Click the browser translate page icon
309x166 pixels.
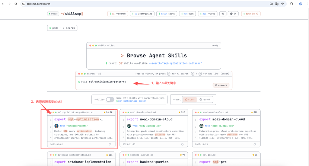(277, 4)
